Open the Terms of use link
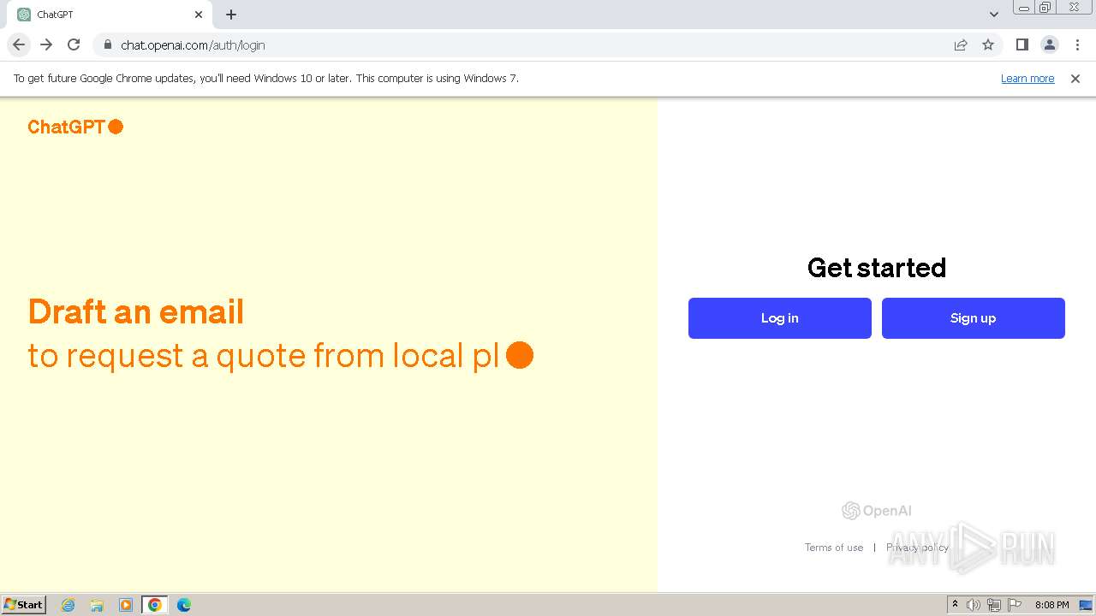The height and width of the screenshot is (616, 1096). point(834,548)
